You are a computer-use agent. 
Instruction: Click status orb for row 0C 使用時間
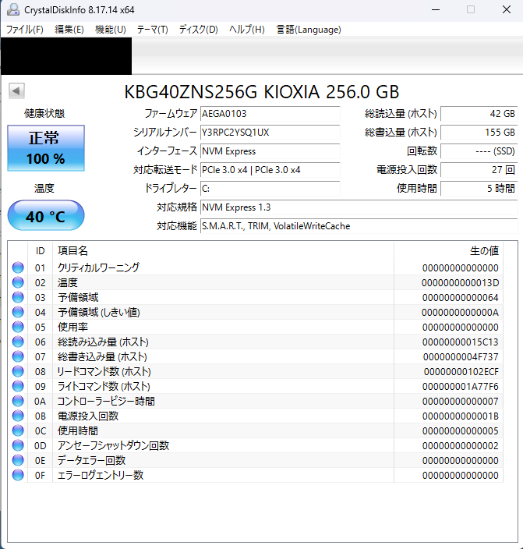pyautogui.click(x=18, y=430)
